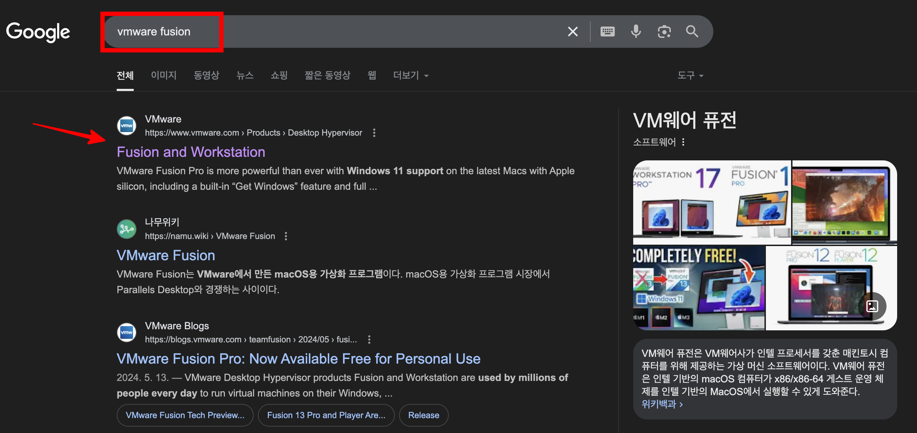Viewport: 917px width, 433px height.
Task: Open more options for VMware Blogs result
Action: pos(369,340)
